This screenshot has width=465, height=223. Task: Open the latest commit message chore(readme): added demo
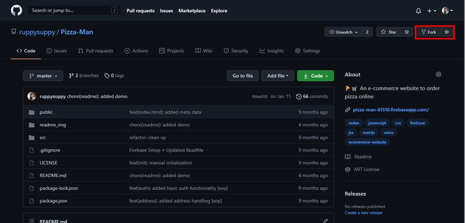point(97,96)
